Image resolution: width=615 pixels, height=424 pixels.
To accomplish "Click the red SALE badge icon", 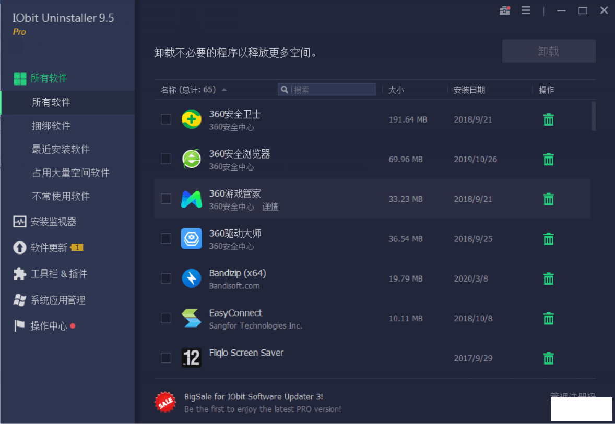I will [x=165, y=402].
